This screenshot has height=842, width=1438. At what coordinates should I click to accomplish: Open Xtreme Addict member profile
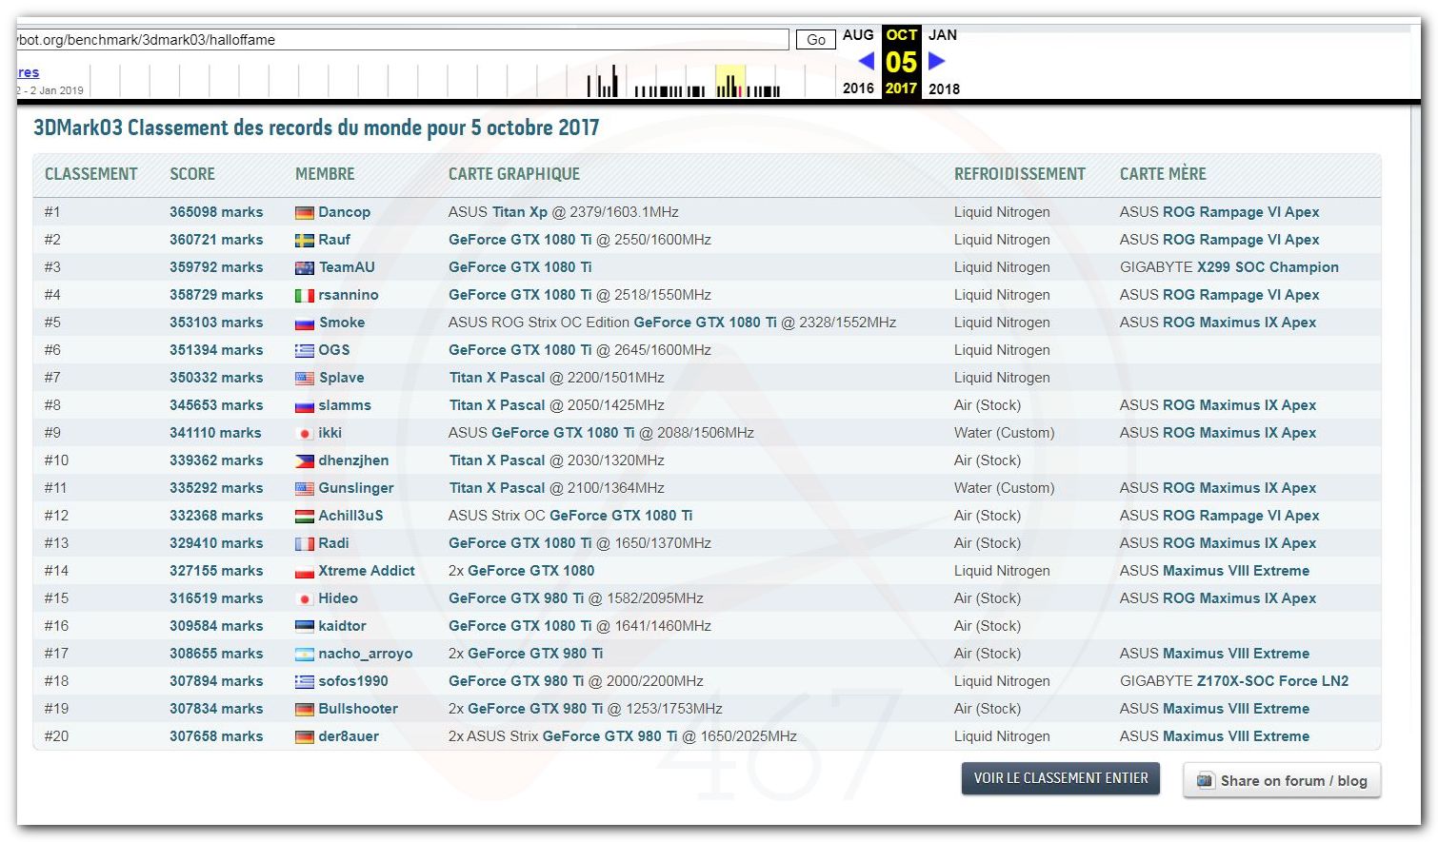(367, 571)
